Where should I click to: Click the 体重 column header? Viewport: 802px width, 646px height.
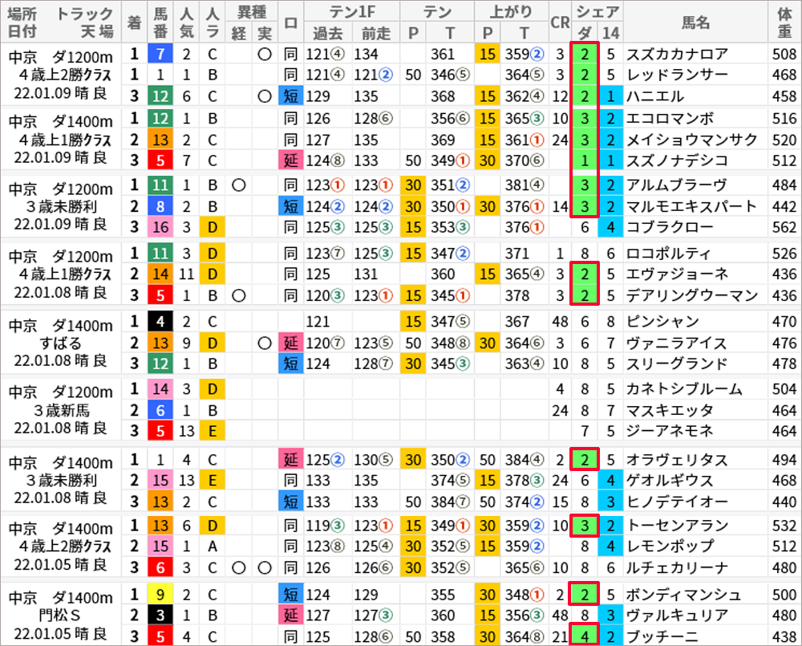(784, 22)
